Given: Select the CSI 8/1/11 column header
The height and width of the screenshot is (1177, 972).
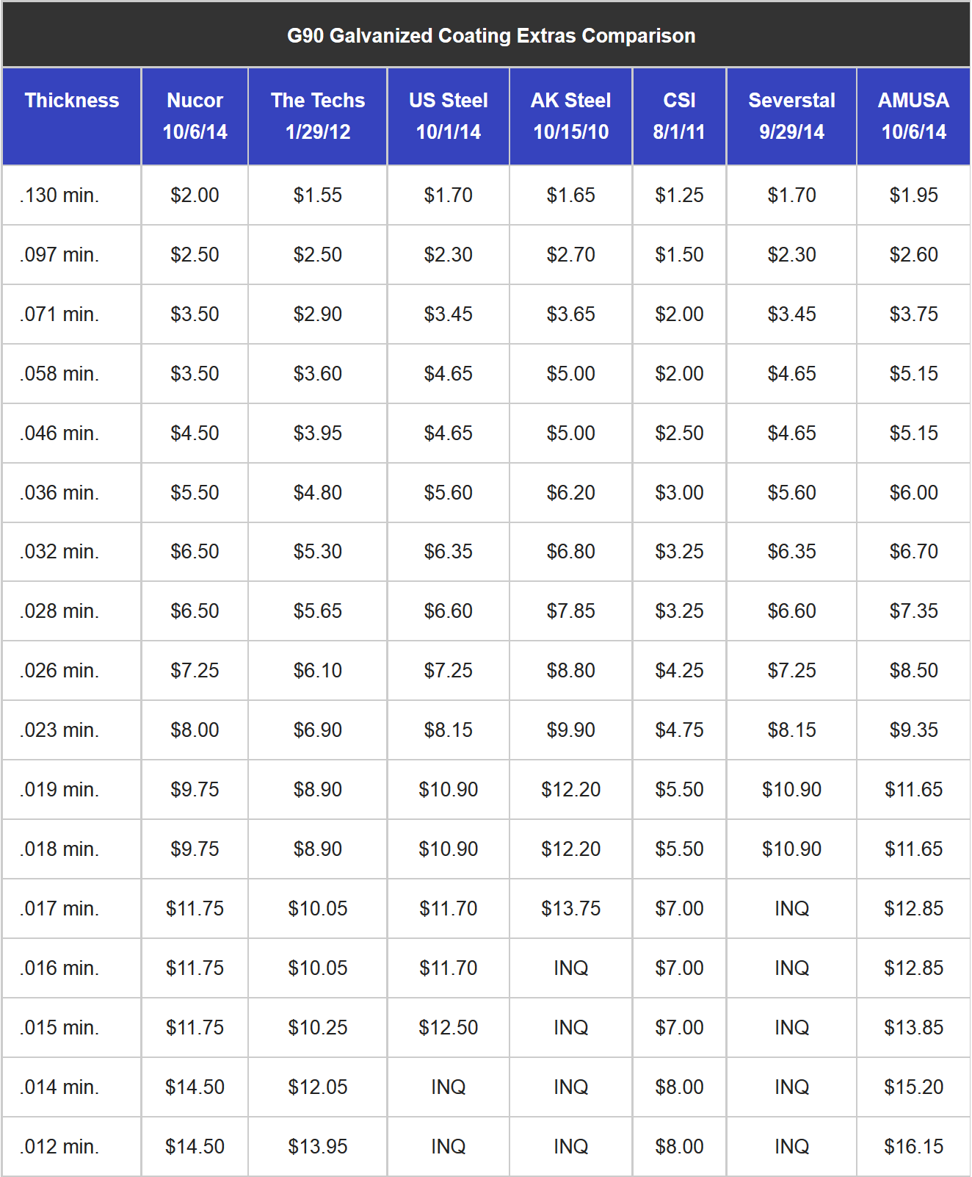Looking at the screenshot, I should click(679, 116).
